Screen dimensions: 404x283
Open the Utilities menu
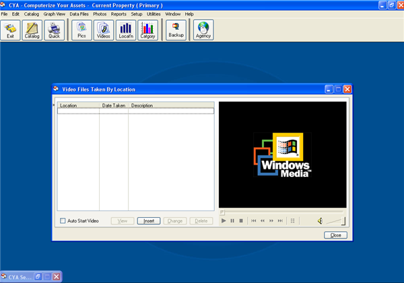point(154,14)
